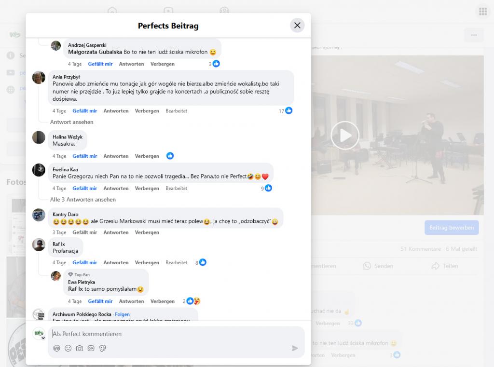Reply to Raf Ix's 'Profanacja' comment
Image resolution: width=494 pixels, height=367 pixels.
116,263
